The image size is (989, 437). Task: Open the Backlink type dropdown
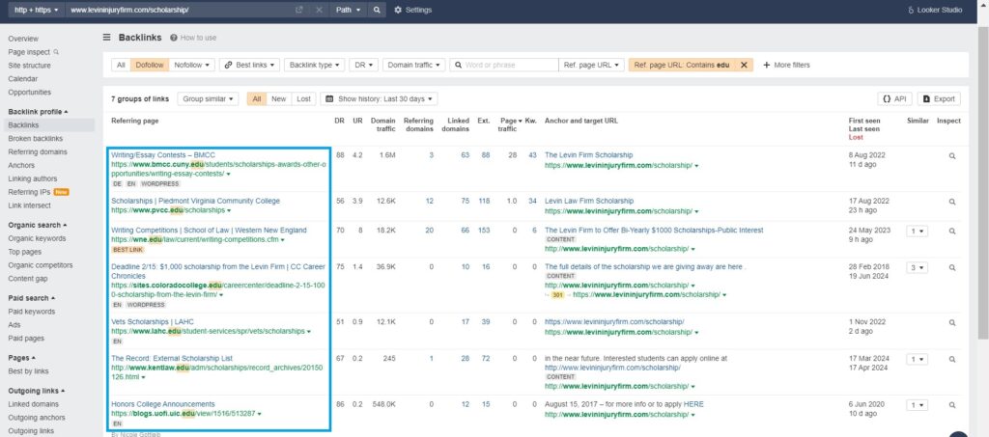314,65
